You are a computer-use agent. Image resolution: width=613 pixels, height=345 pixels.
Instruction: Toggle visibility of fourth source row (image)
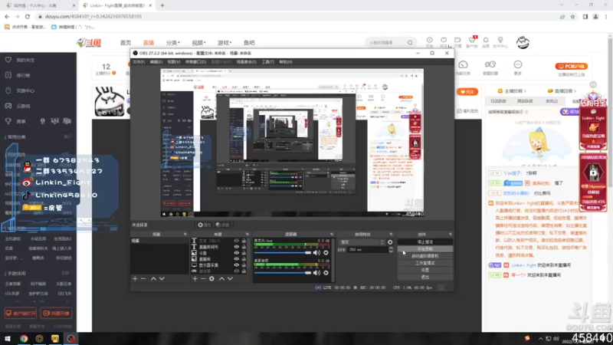(x=236, y=259)
